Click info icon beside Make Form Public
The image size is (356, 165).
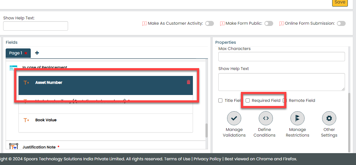(222, 23)
